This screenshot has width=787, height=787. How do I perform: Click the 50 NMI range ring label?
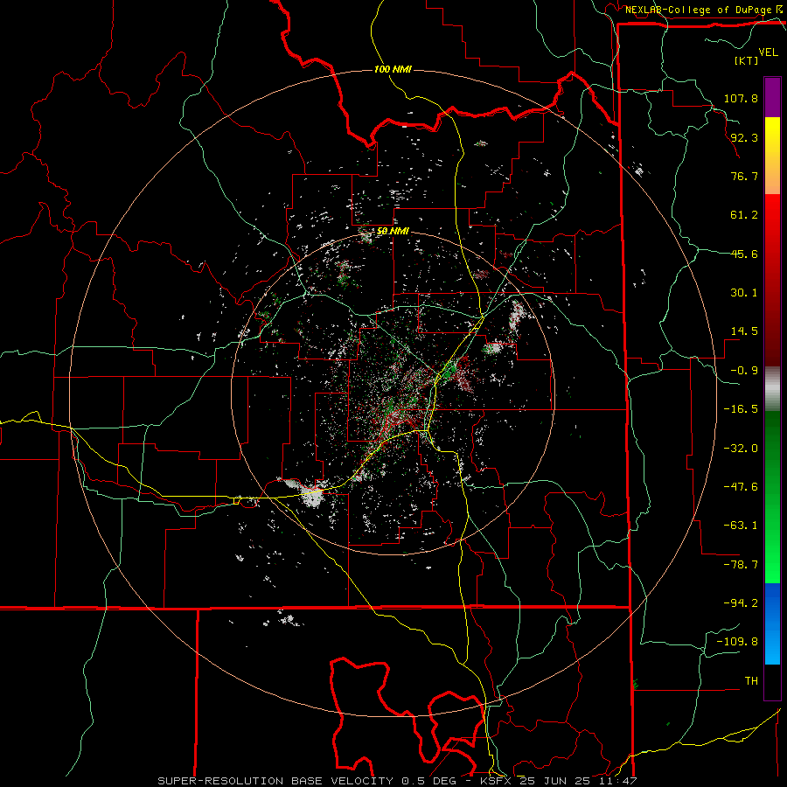(x=393, y=232)
